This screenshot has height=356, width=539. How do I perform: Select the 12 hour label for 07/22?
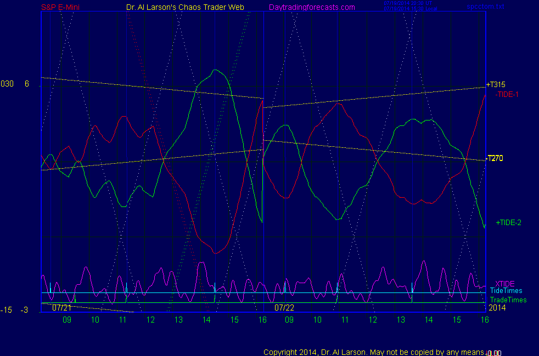(x=373, y=320)
